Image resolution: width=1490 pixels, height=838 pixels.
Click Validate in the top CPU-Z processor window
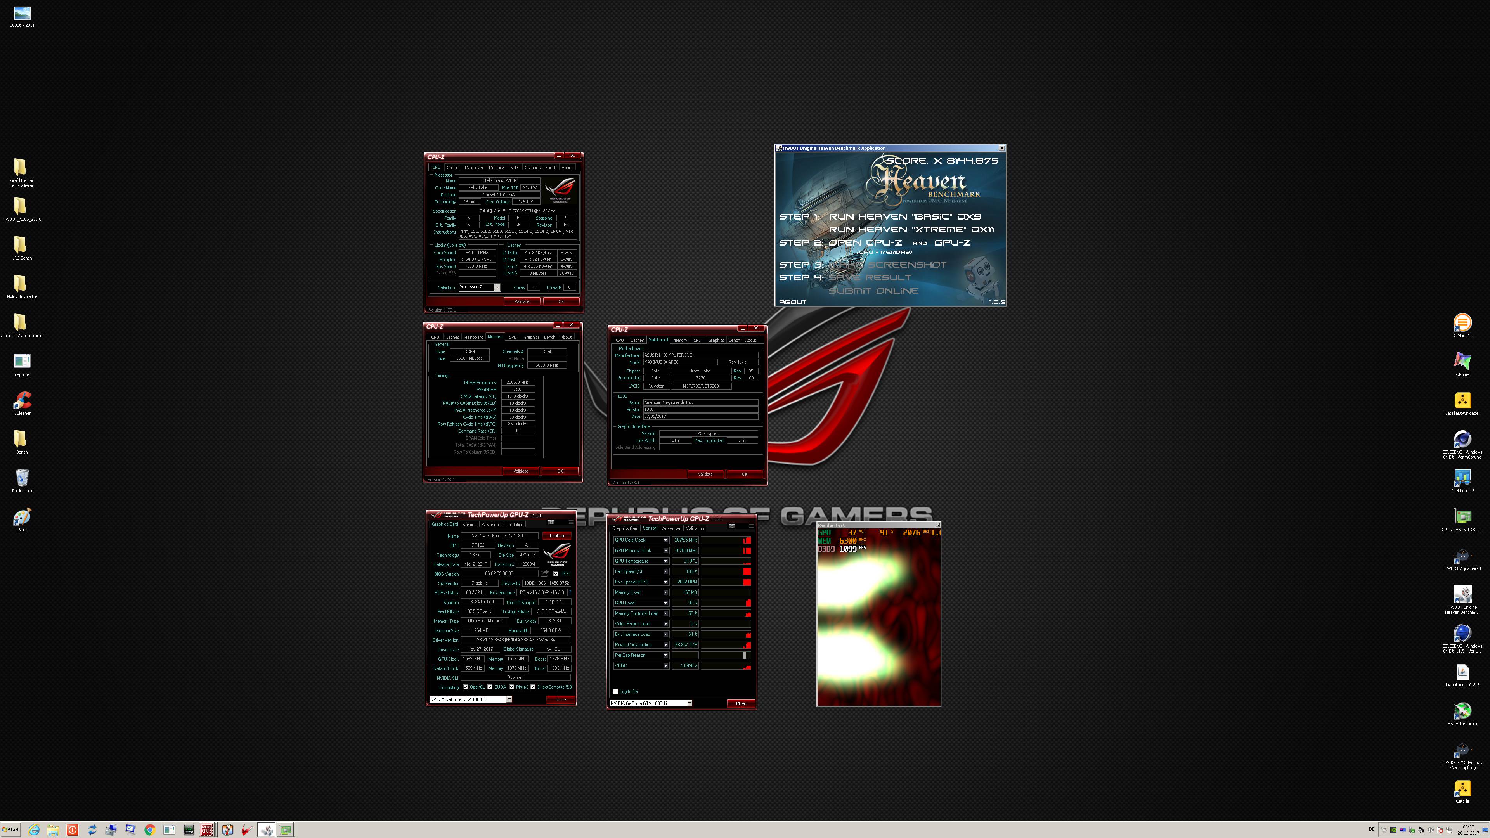tap(522, 301)
